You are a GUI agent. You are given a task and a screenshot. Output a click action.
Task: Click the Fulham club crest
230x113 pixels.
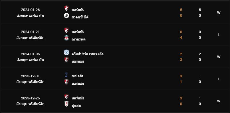coord(66,104)
